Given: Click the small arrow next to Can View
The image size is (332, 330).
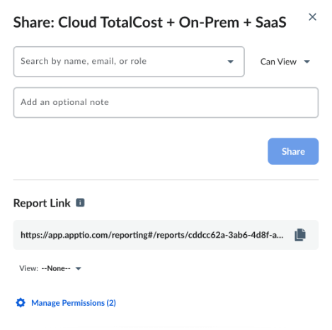Looking at the screenshot, I should [x=307, y=62].
